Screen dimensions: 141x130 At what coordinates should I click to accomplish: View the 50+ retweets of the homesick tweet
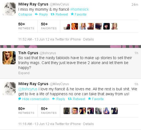coord(26,26)
